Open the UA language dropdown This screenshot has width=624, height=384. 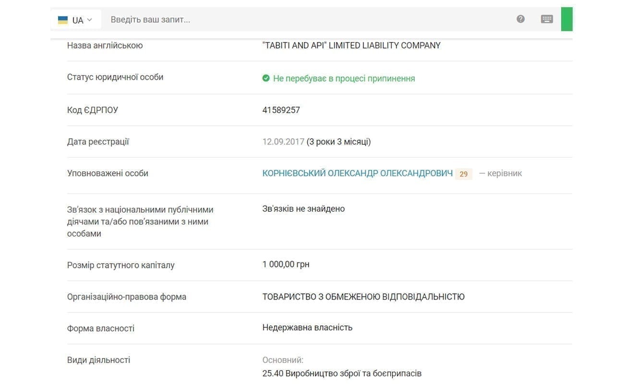(x=75, y=20)
